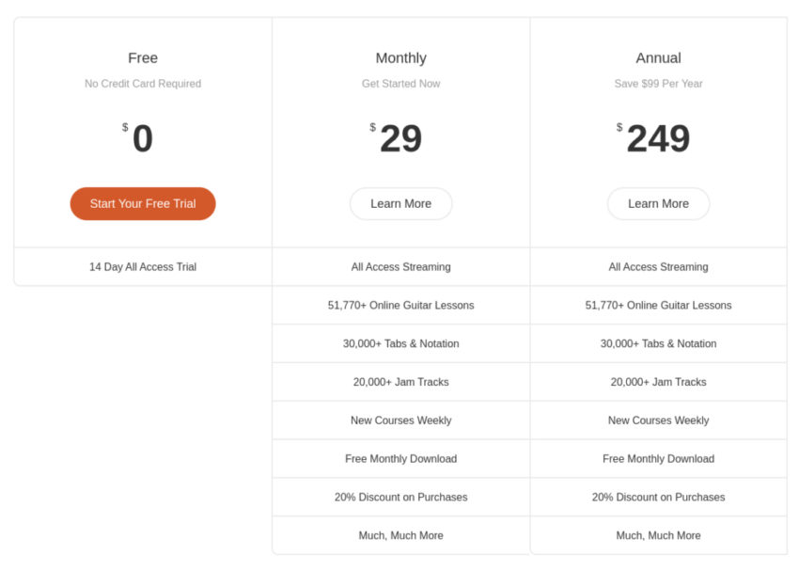This screenshot has height=571, width=799.
Task: Click New Courses Weekly in Monthly column
Action: (x=400, y=420)
